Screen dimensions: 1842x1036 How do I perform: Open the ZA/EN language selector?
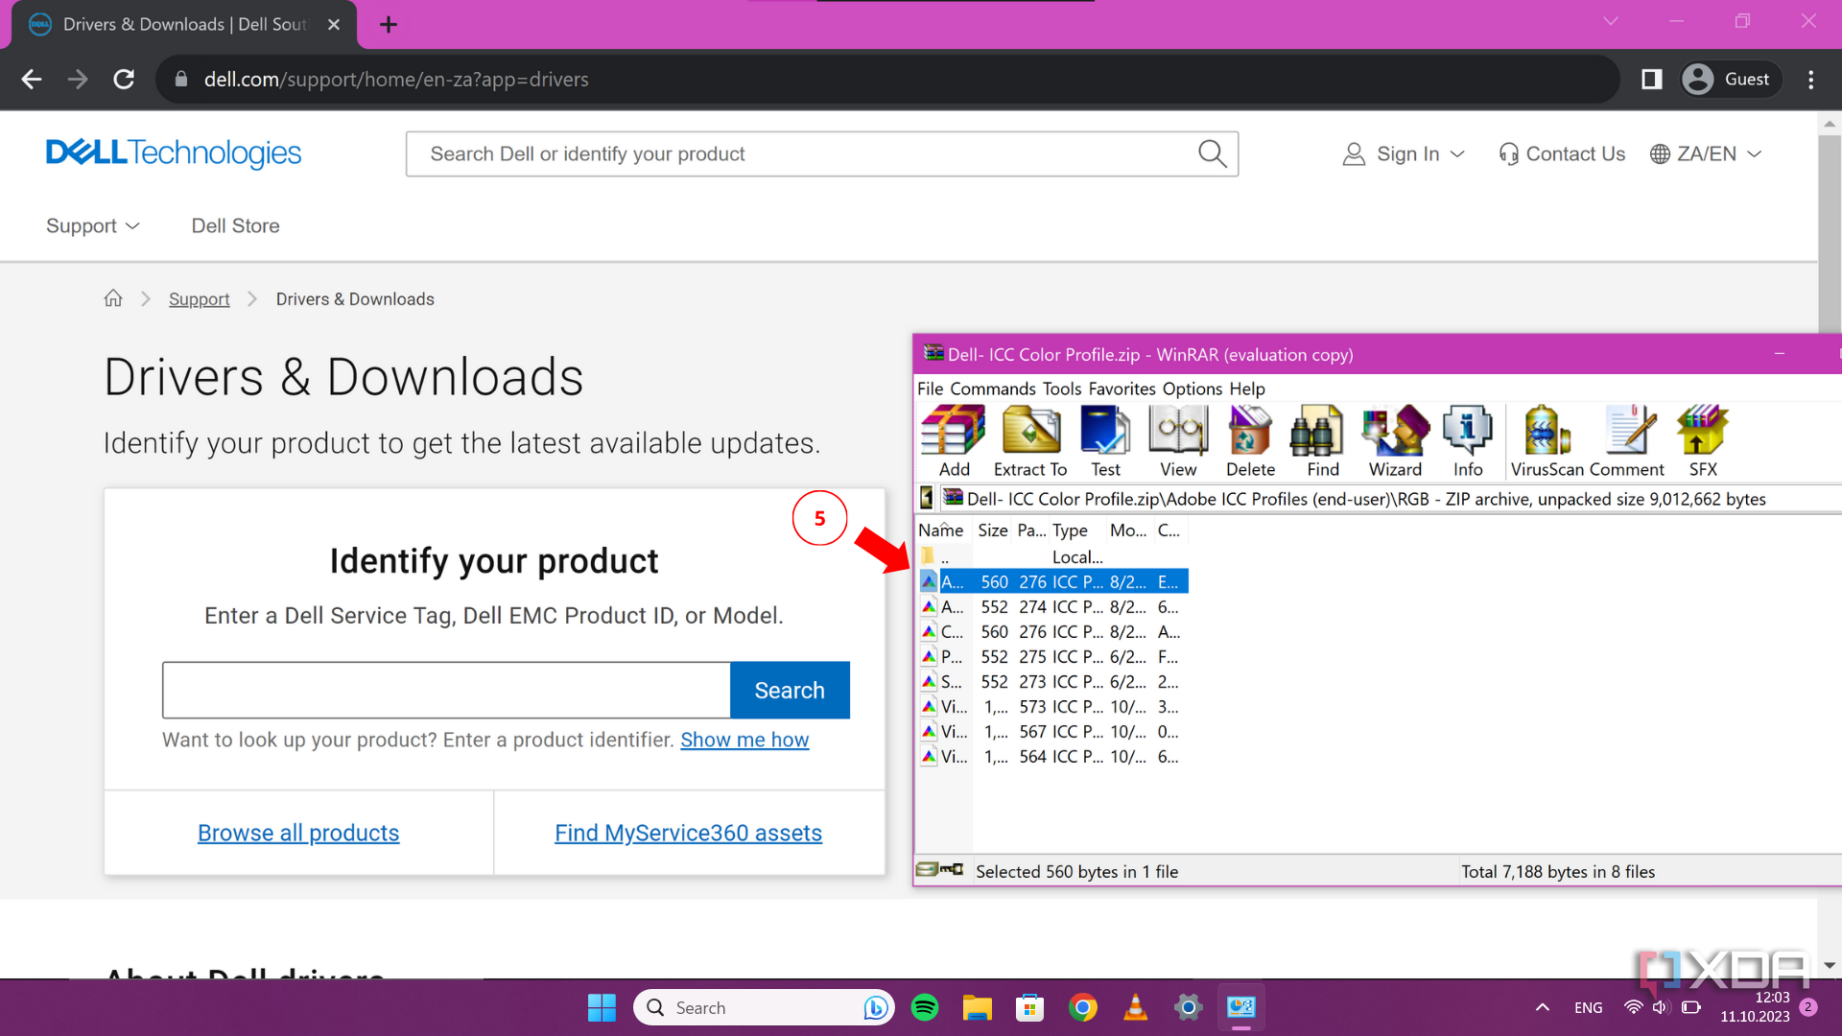(x=1706, y=153)
